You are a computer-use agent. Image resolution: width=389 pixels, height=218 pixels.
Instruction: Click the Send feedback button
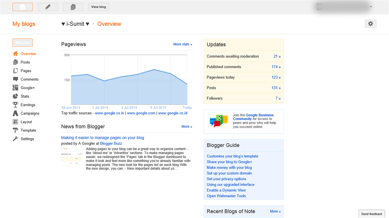pyautogui.click(x=372, y=214)
